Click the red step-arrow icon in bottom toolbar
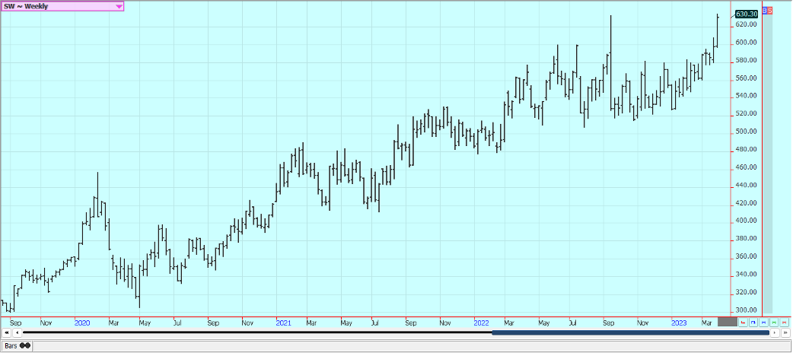The width and height of the screenshot is (793, 353). (x=743, y=322)
